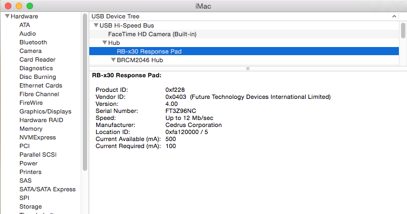Click the sidebar vertical scrollbar
407x214 pixels.
tap(85, 92)
